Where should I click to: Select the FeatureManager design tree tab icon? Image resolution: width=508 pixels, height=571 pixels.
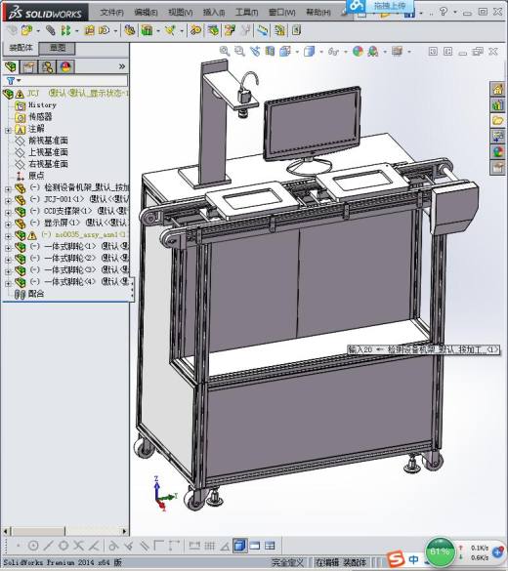[x=11, y=66]
